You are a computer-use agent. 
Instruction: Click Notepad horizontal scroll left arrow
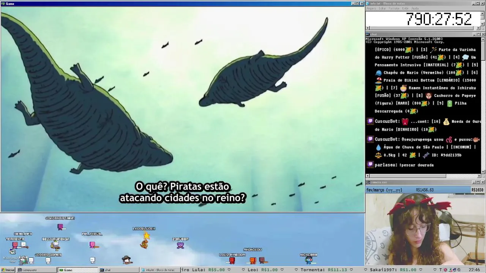(368, 28)
